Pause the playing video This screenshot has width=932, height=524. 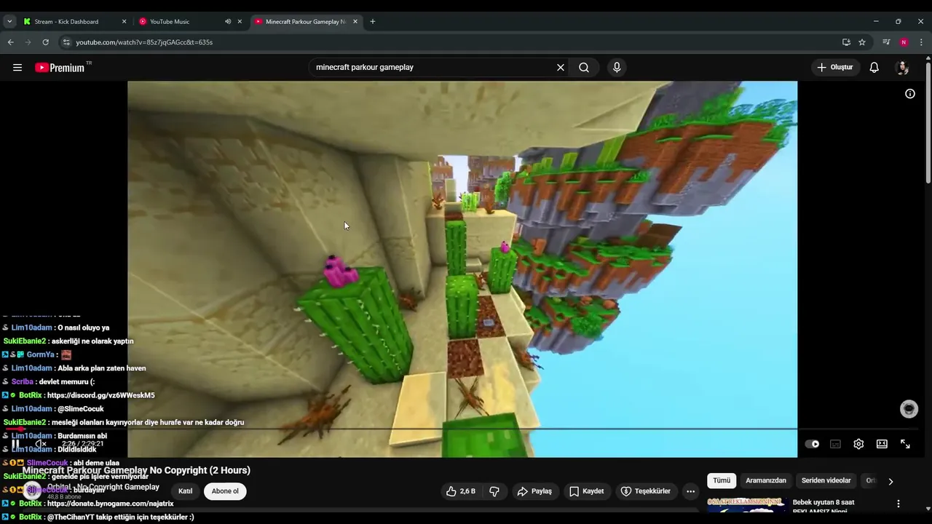15,444
